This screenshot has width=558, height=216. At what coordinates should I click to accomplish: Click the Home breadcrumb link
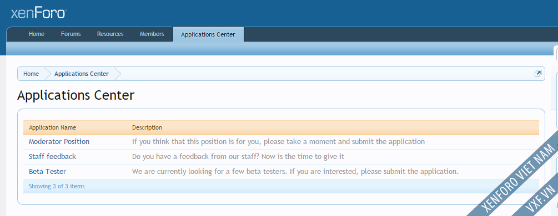coord(31,74)
